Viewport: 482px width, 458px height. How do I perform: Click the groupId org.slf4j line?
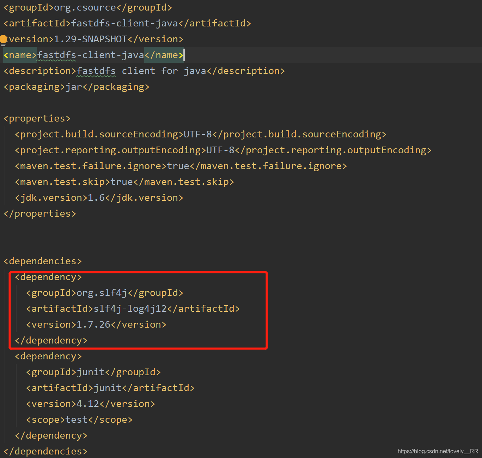105,293
